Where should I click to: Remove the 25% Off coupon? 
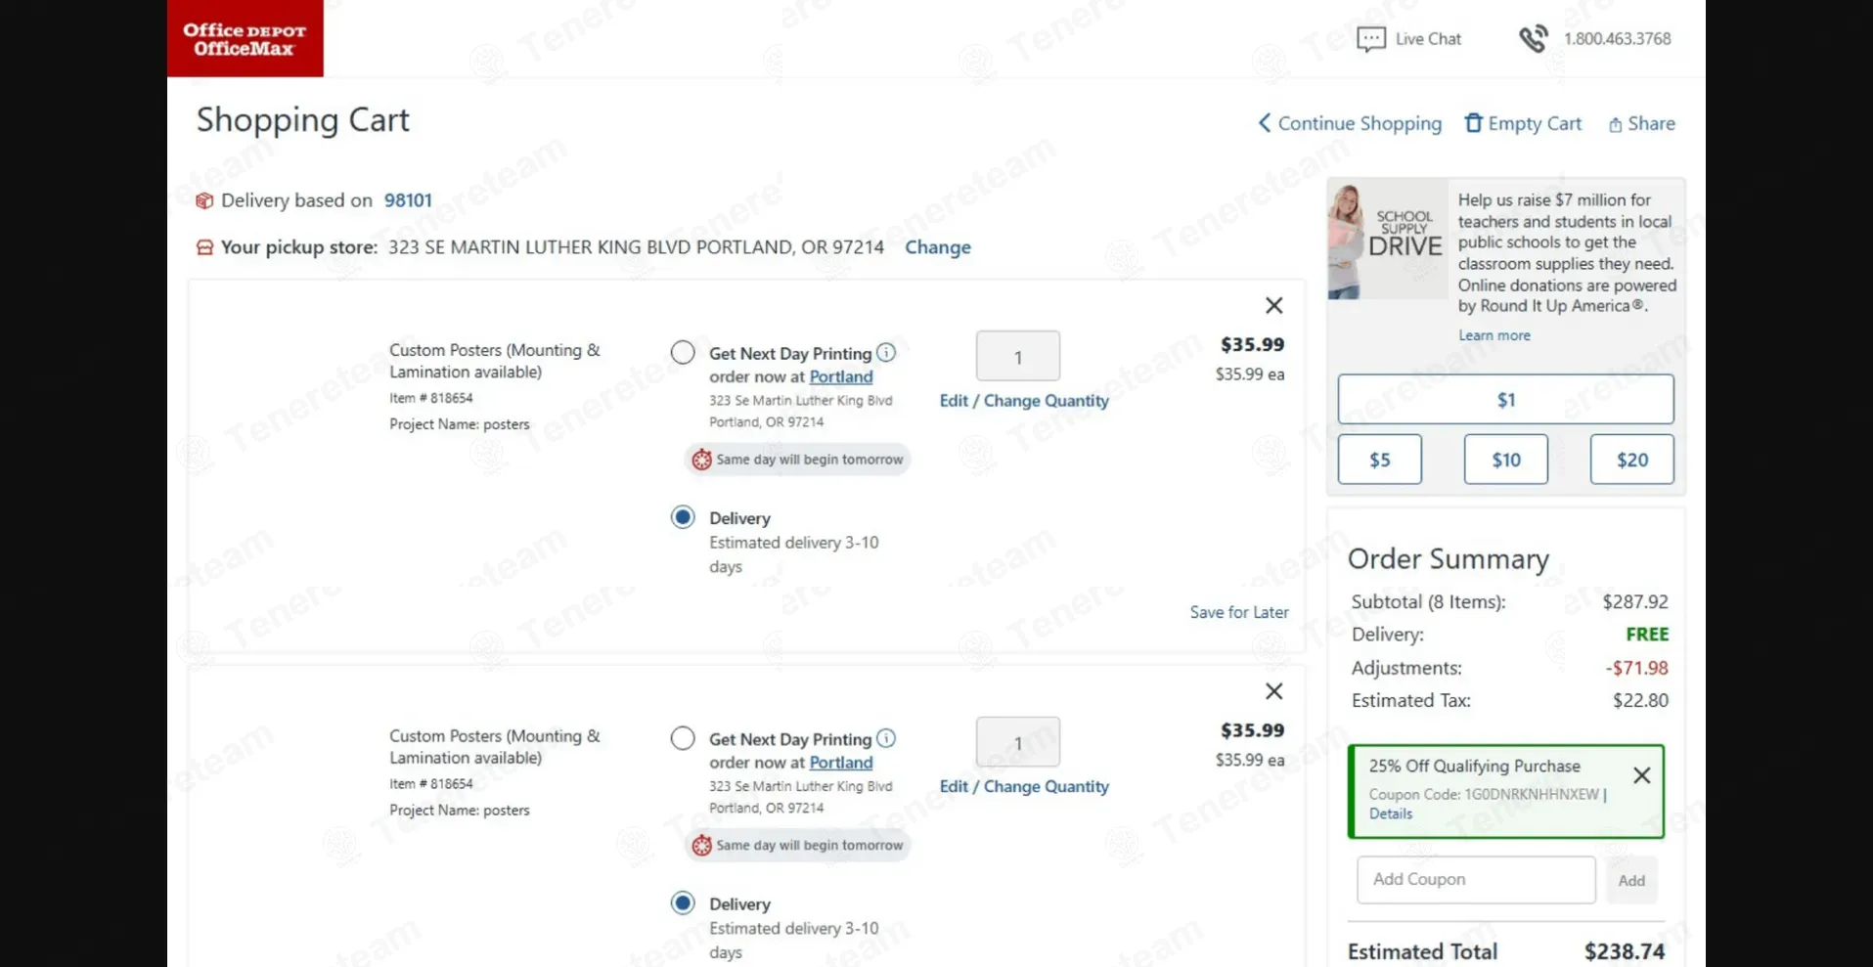tap(1641, 775)
